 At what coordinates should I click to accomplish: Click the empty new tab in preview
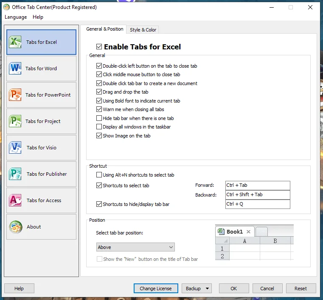[261, 231]
